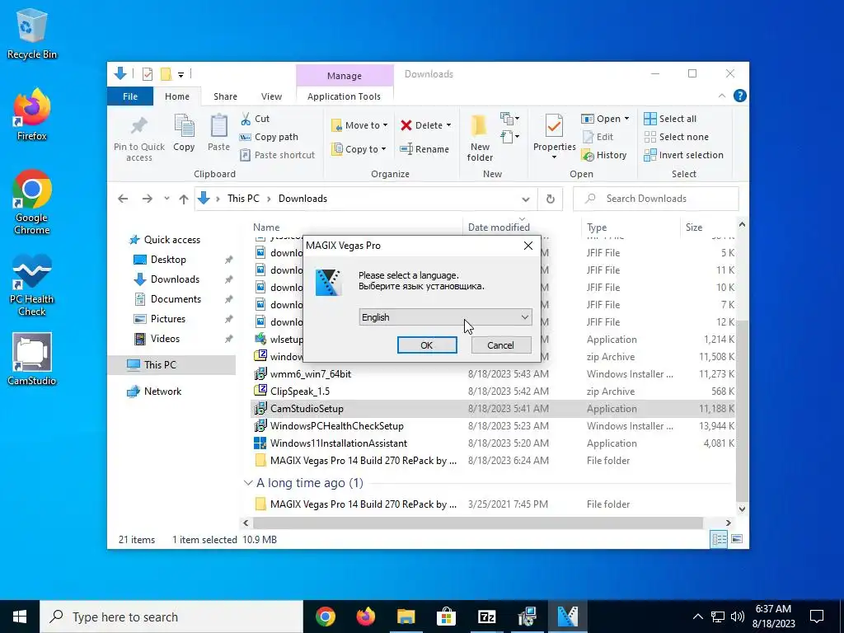The image size is (844, 633).
Task: Click the Paste ribbon icon
Action: (218, 133)
